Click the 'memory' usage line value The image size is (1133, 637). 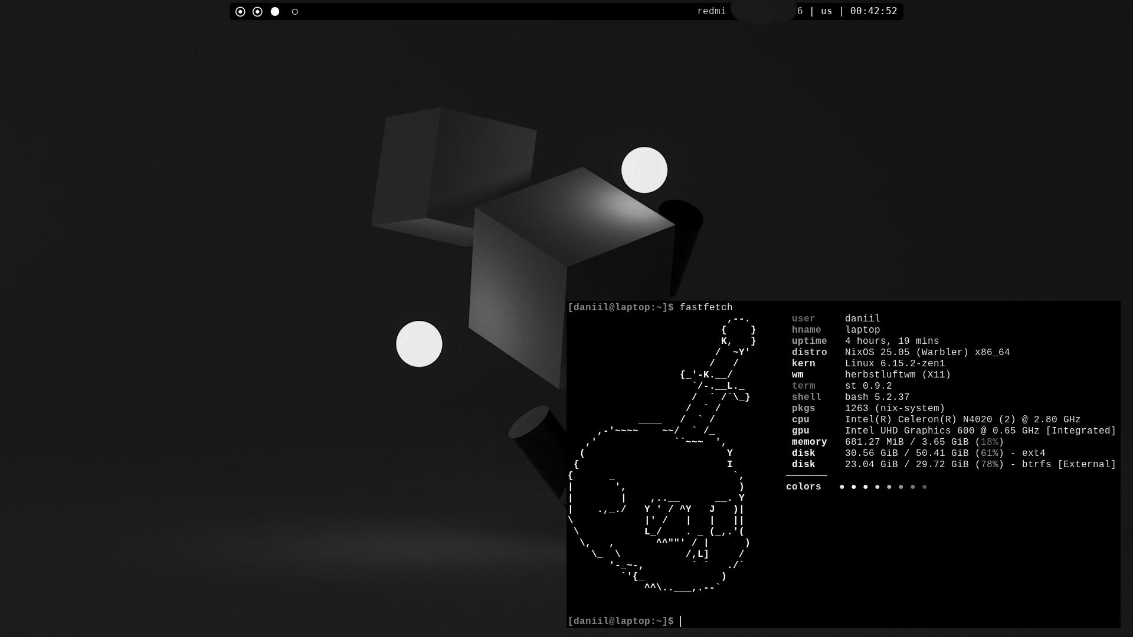(x=924, y=442)
